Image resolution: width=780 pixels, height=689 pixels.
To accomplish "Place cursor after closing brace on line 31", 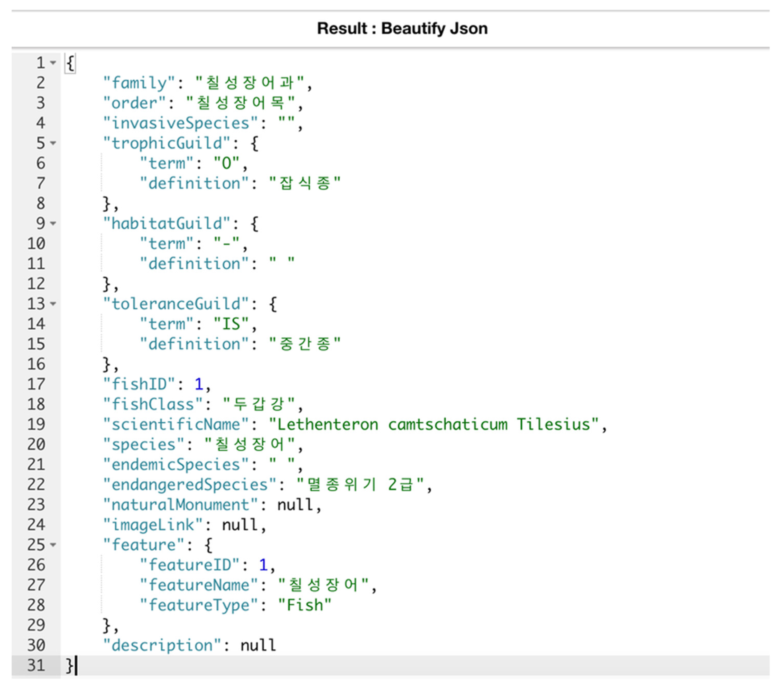I will point(76,665).
